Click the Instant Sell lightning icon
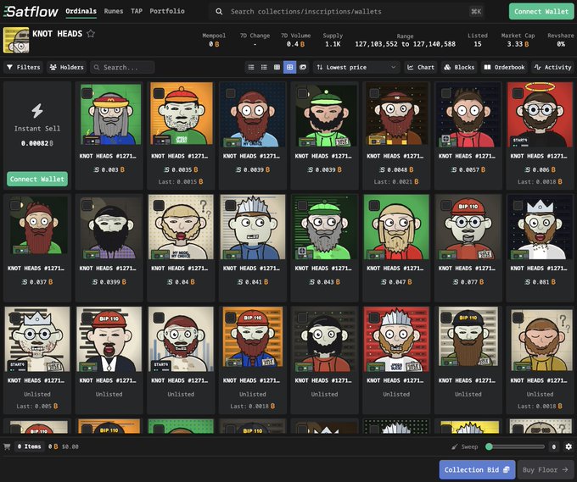Screen dimensions: 577x482 37,111
